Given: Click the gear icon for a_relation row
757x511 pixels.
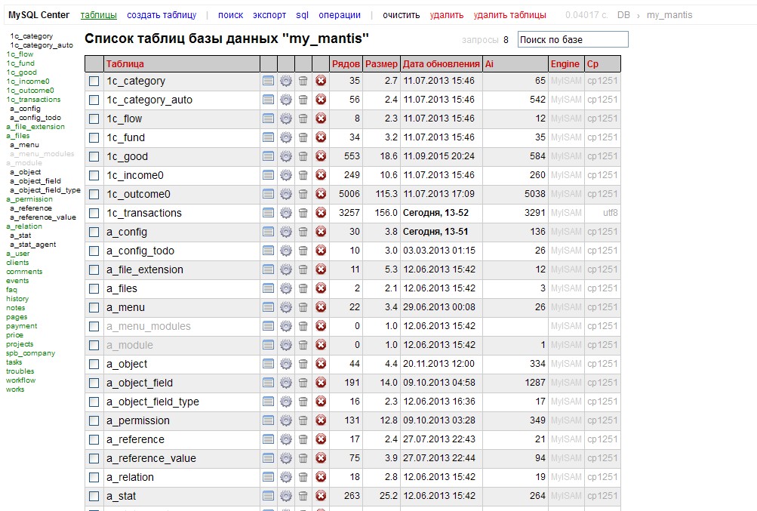Looking at the screenshot, I should pyautogui.click(x=286, y=477).
